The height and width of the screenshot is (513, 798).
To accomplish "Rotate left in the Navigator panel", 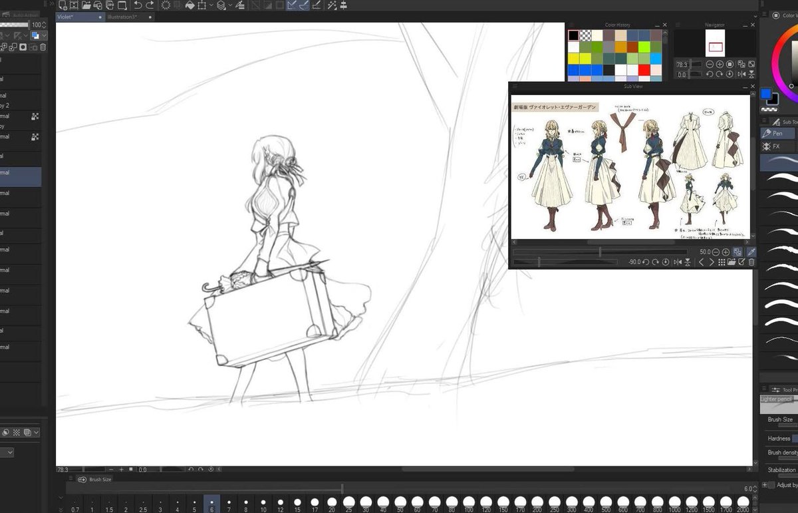I will tap(710, 75).
